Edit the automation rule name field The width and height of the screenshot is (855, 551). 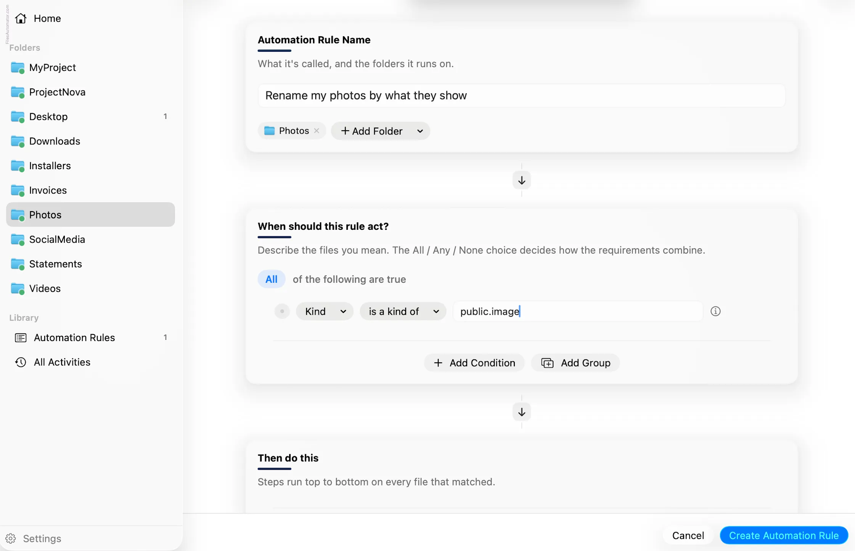pyautogui.click(x=521, y=96)
